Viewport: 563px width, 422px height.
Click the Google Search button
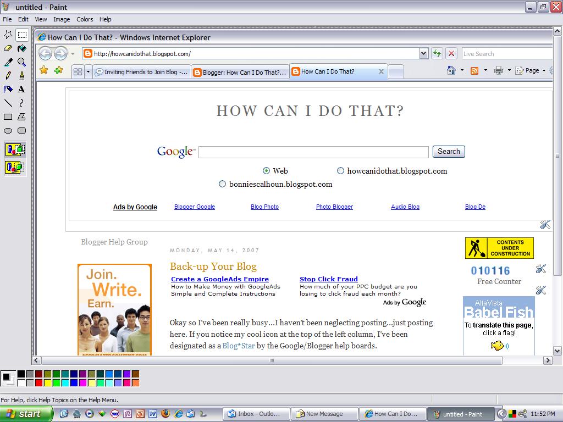click(449, 152)
